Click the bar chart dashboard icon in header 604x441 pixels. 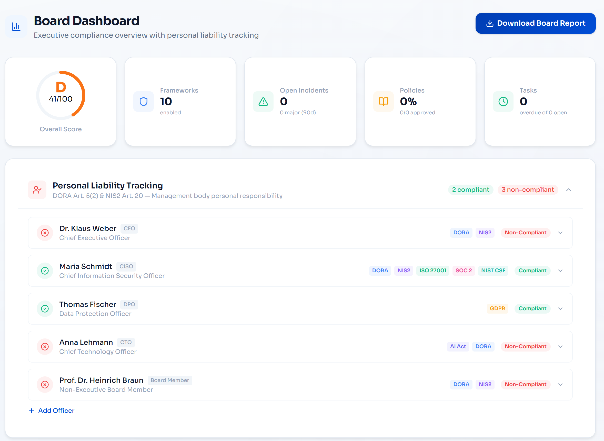[x=16, y=26]
